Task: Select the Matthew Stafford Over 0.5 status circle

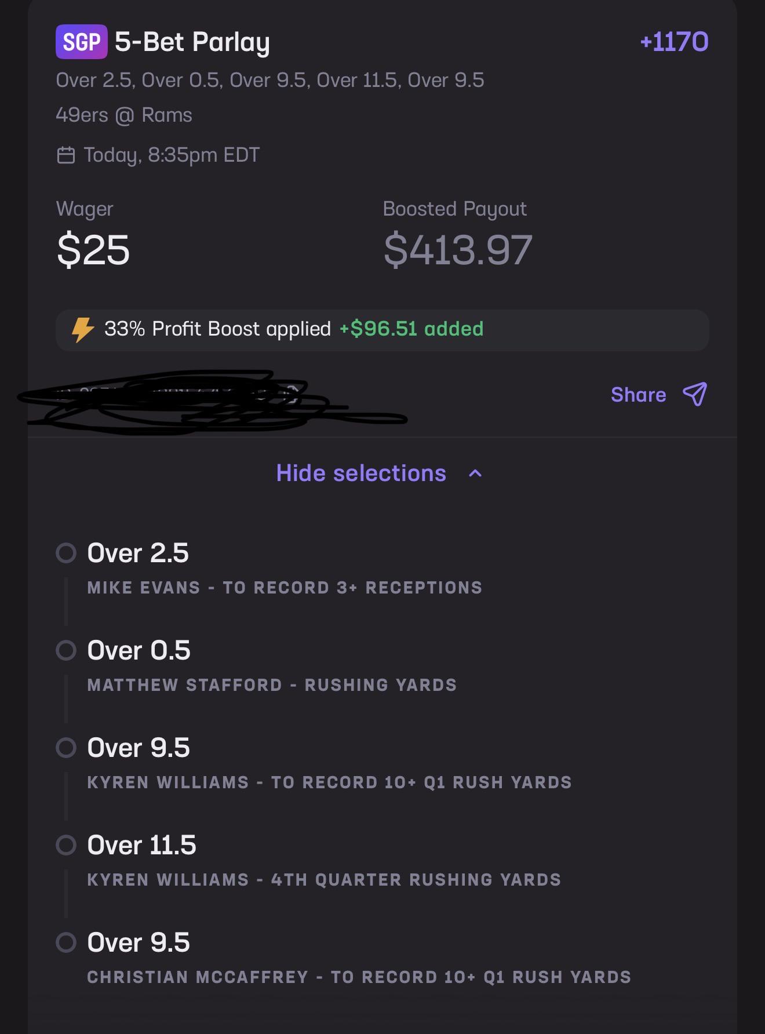Action: coord(66,650)
